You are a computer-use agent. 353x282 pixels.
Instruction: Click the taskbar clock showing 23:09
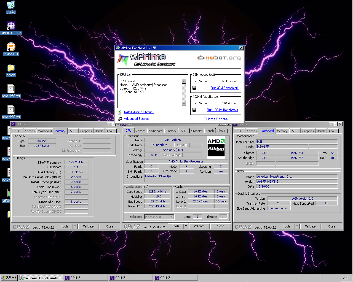click(346, 278)
